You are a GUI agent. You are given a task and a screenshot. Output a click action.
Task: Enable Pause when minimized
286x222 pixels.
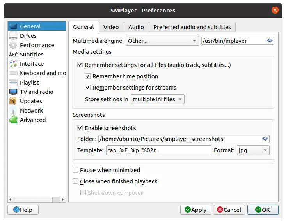pyautogui.click(x=75, y=170)
